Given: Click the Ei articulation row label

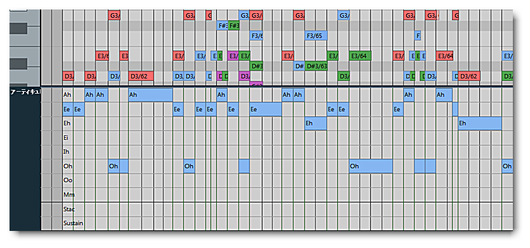Looking at the screenshot, I should click(x=66, y=138).
